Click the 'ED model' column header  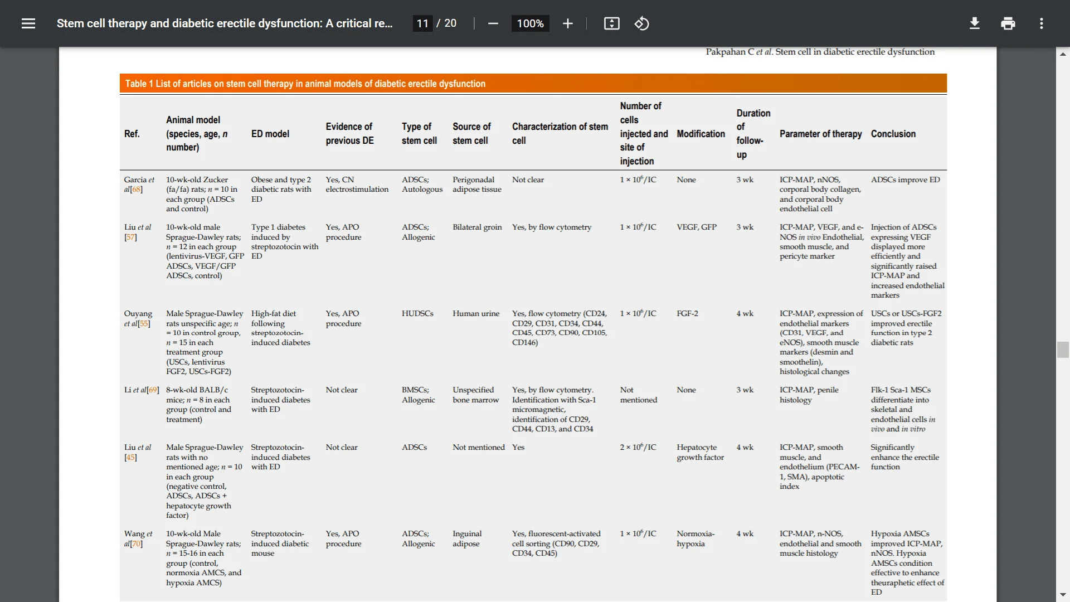(x=270, y=134)
